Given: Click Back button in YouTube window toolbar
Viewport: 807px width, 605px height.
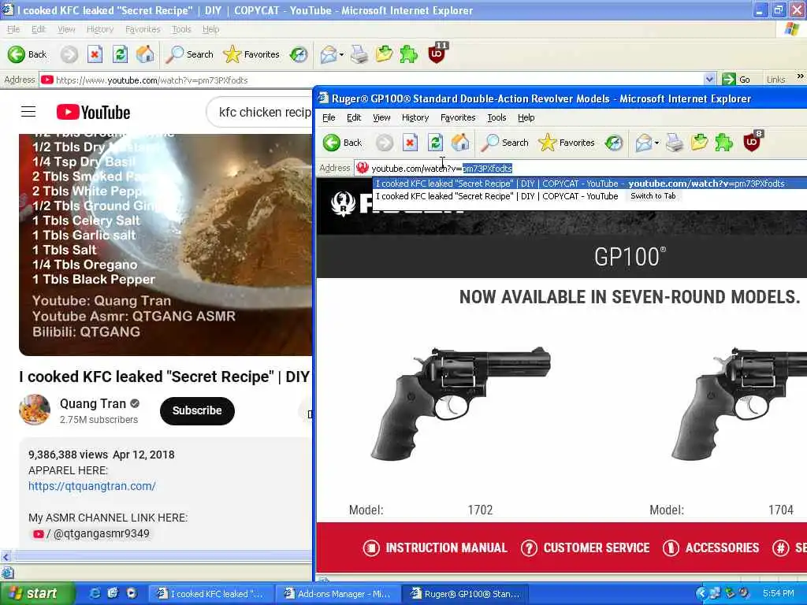Looking at the screenshot, I should click(x=28, y=54).
